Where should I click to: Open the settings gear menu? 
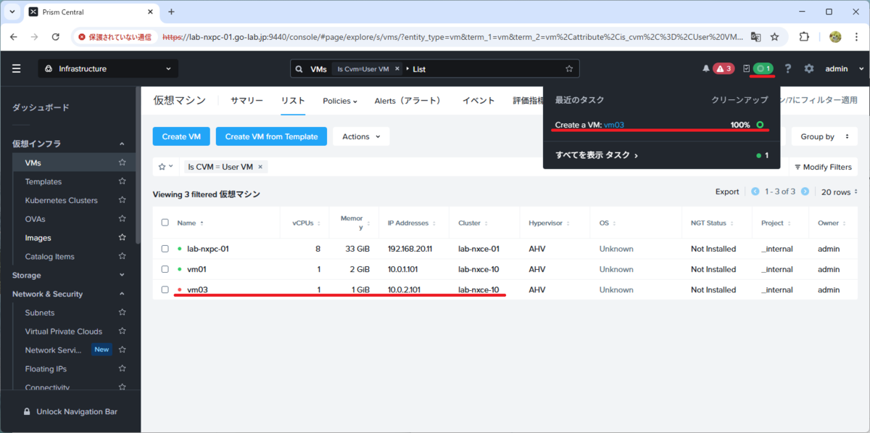click(x=809, y=69)
